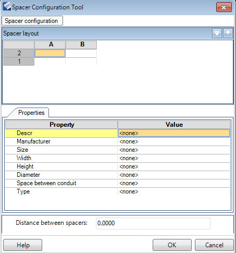Select cell B2 in the spacer layout
236x253 pixels.
[x=81, y=53]
